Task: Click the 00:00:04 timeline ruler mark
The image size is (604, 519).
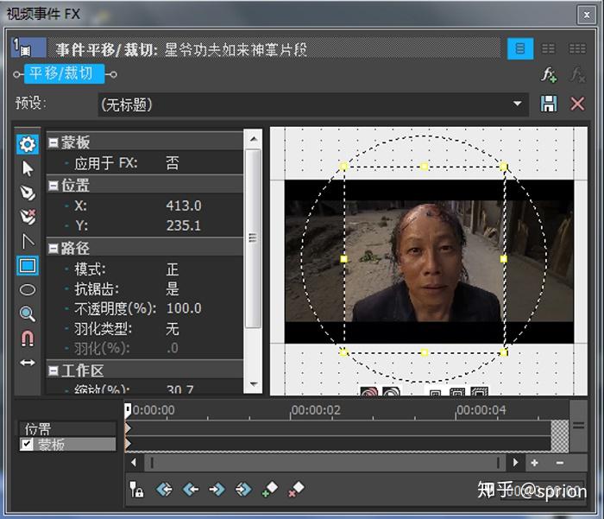Action: point(481,410)
